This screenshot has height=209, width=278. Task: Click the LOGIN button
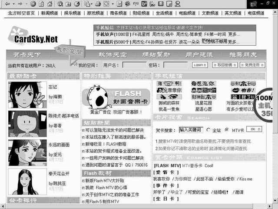coord(200,65)
